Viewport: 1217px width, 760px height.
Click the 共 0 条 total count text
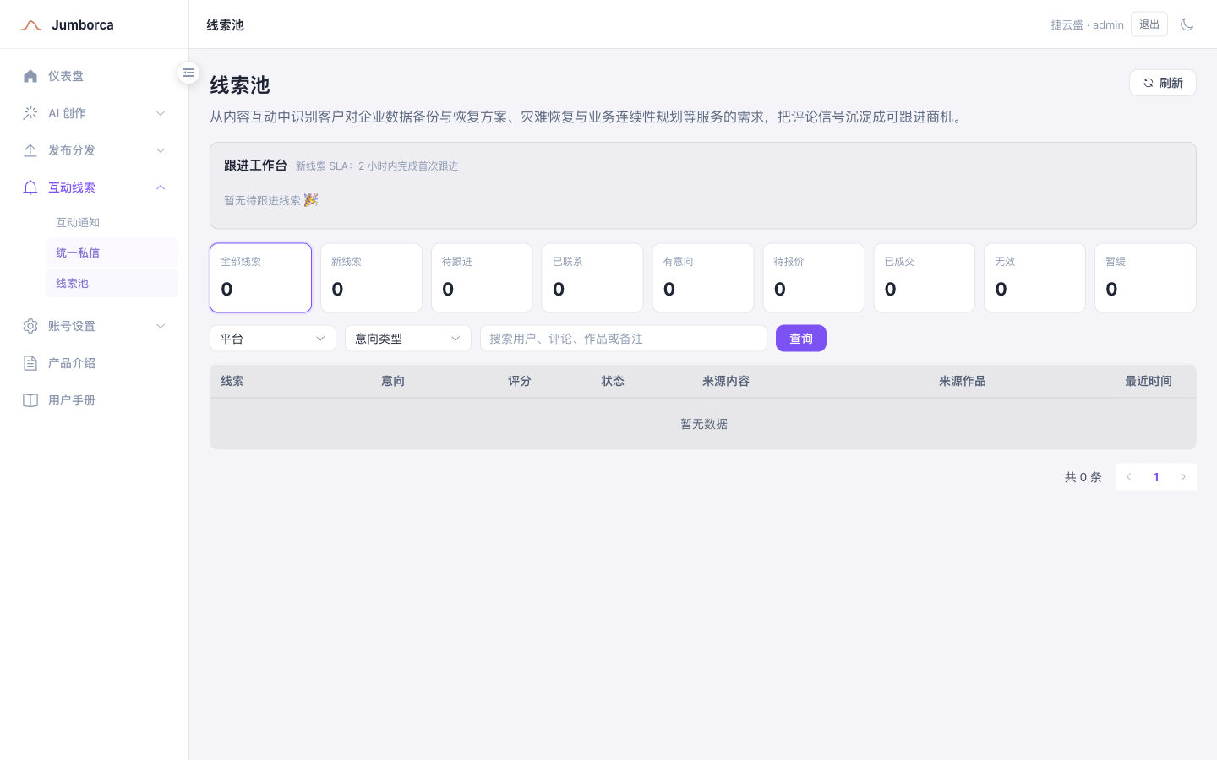(1083, 477)
